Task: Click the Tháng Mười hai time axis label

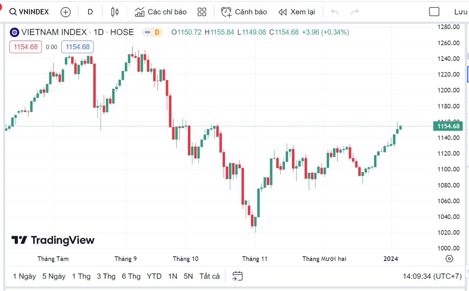Action: click(324, 259)
